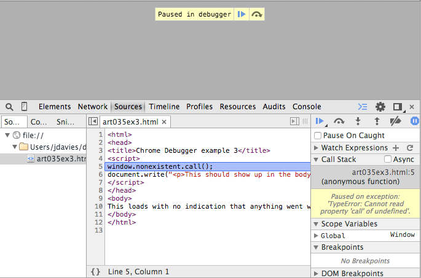Image resolution: width=421 pixels, height=278 pixels.
Task: Close the art035ex3.html editor tab
Action: 164,122
